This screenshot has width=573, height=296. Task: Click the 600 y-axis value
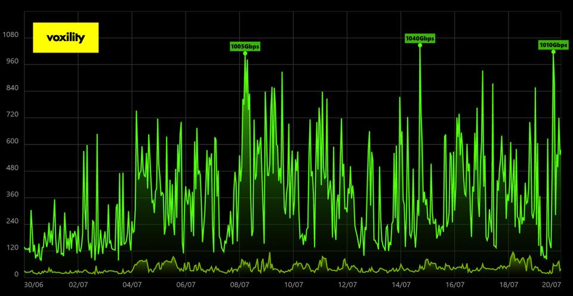(x=13, y=142)
